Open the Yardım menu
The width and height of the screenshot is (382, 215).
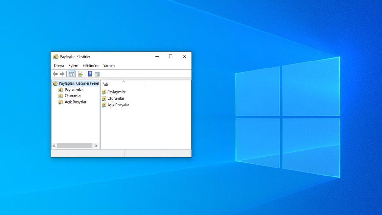click(x=109, y=66)
